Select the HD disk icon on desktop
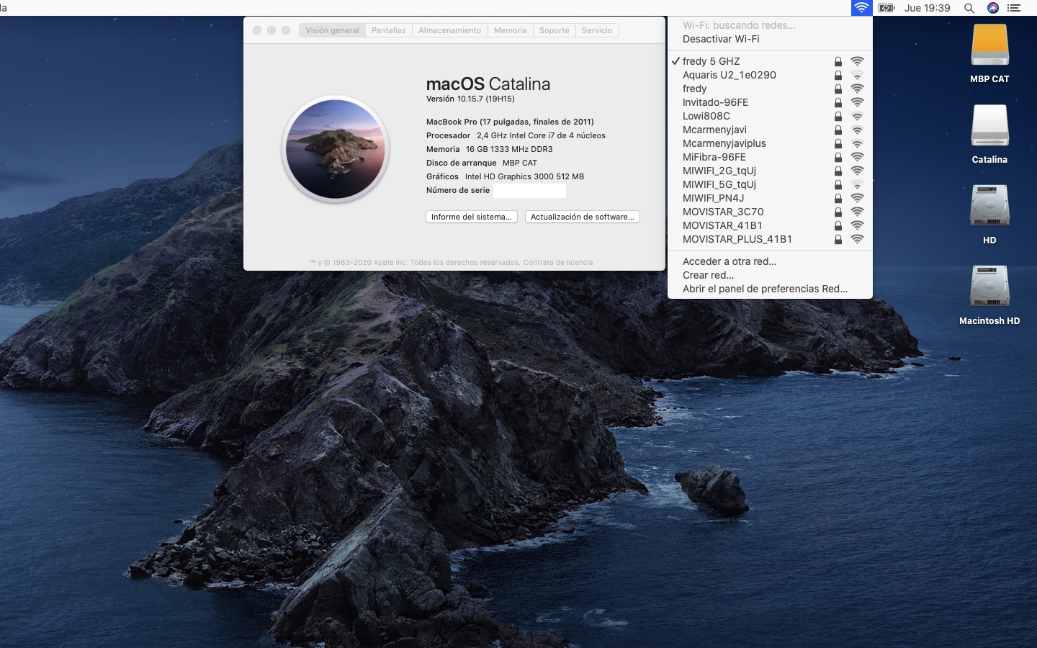Image resolution: width=1037 pixels, height=648 pixels. coord(989,207)
